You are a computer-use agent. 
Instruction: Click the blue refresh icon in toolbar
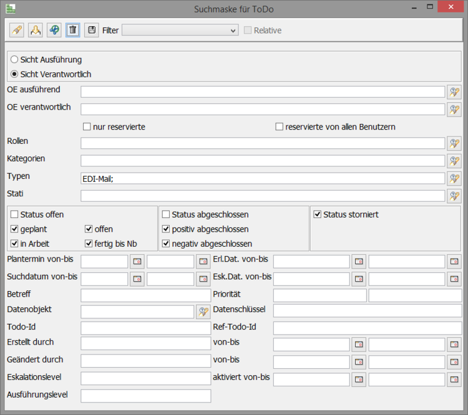(x=54, y=31)
